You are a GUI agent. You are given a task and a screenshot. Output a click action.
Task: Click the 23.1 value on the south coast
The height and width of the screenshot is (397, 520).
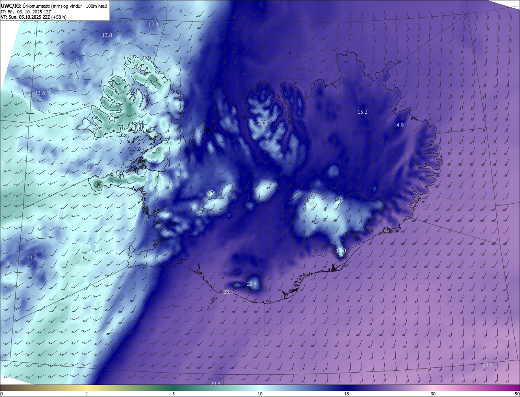pyautogui.click(x=228, y=292)
